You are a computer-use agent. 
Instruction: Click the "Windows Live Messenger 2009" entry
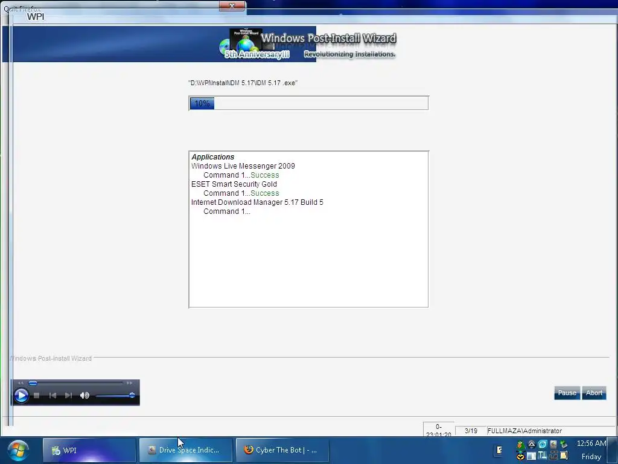pos(243,166)
